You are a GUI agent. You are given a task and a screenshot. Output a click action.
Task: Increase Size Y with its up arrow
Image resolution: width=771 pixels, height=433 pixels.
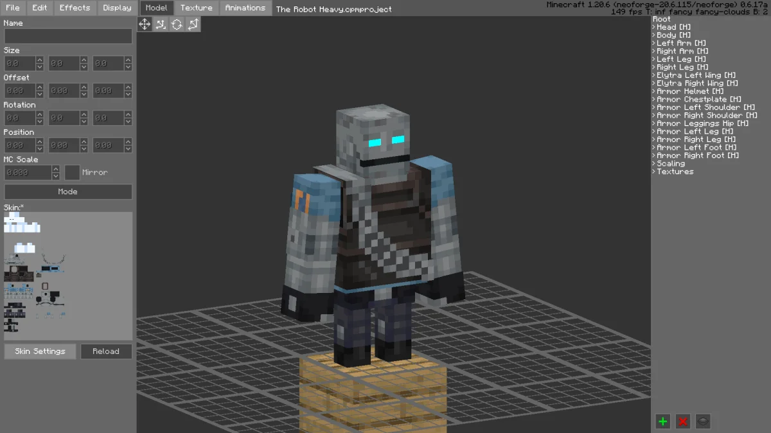pos(84,60)
